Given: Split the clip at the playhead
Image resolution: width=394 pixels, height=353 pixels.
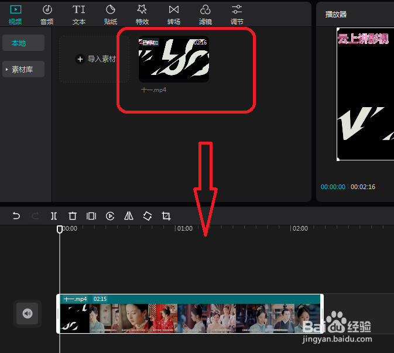Looking at the screenshot, I should tap(54, 216).
